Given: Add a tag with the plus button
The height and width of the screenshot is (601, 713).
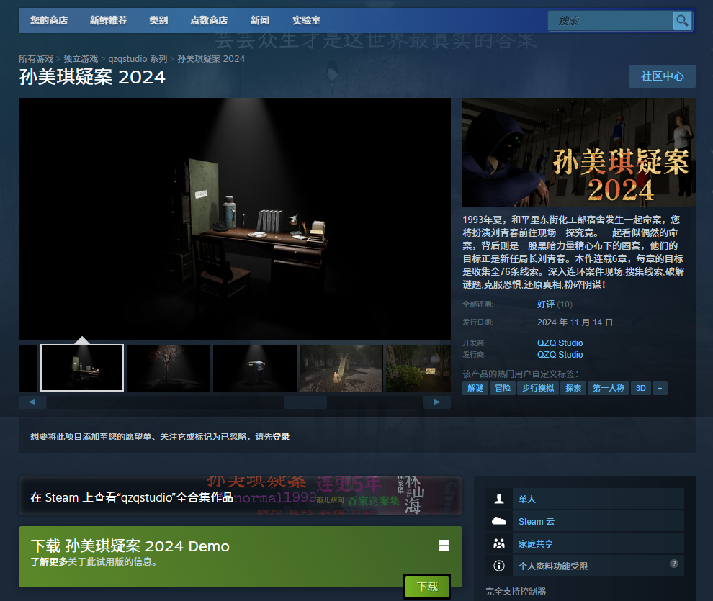Looking at the screenshot, I should tap(660, 388).
